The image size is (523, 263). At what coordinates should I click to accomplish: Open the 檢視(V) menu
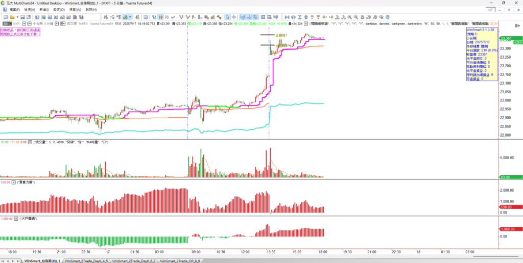(30, 10)
